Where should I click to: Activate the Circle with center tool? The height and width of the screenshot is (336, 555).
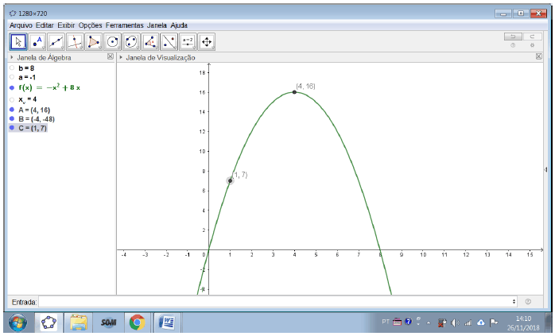(x=113, y=41)
